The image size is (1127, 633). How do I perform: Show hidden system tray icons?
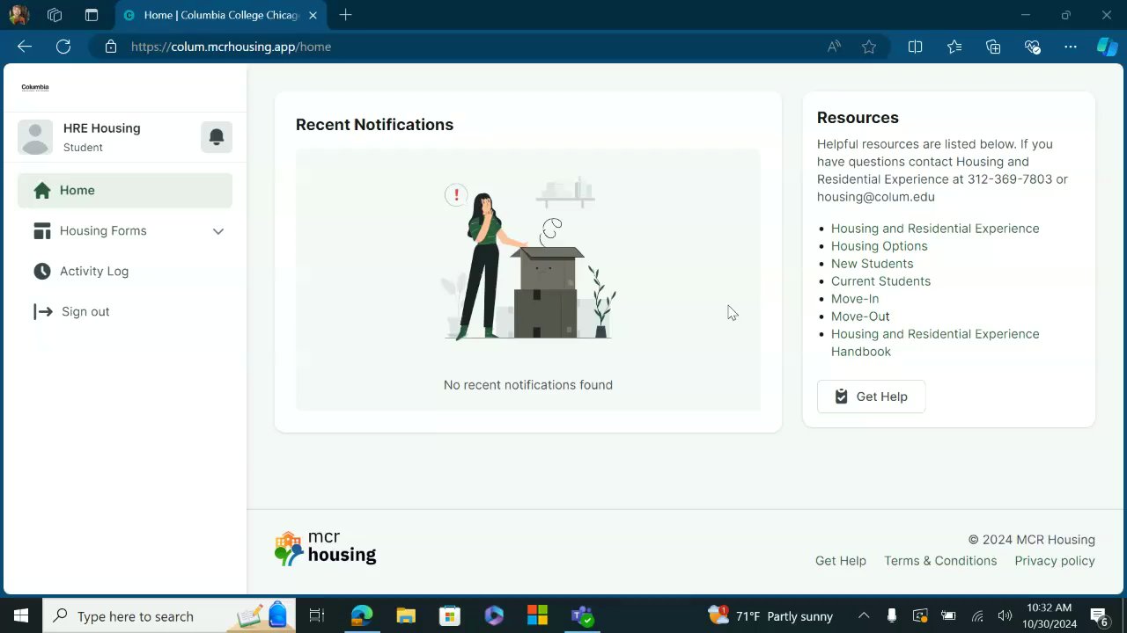864,615
